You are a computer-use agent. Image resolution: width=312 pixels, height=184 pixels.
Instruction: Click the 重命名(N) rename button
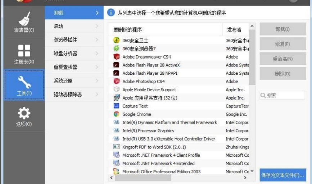tap(283, 59)
